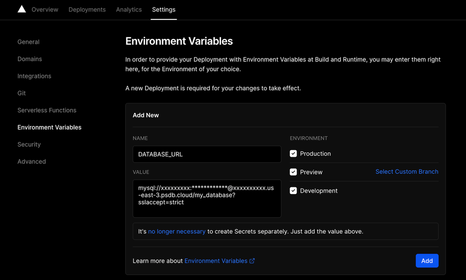
Task: Open the Select Custom Branch link
Action: [407, 171]
